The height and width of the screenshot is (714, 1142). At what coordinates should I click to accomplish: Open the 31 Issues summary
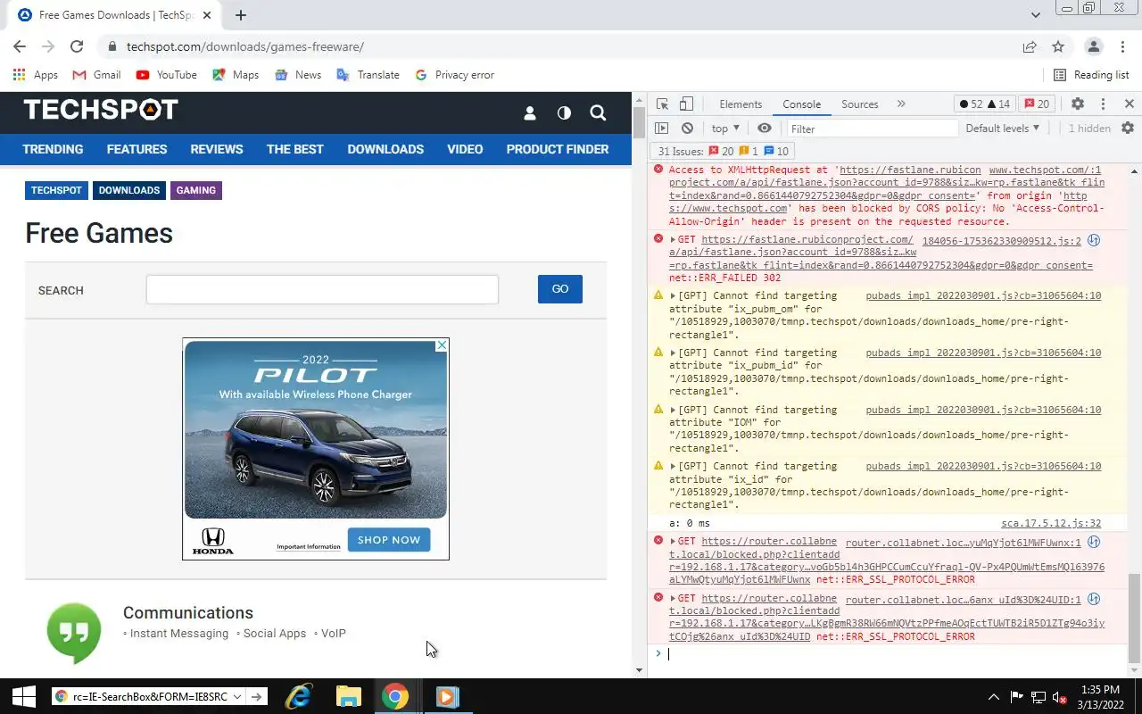pos(723,152)
